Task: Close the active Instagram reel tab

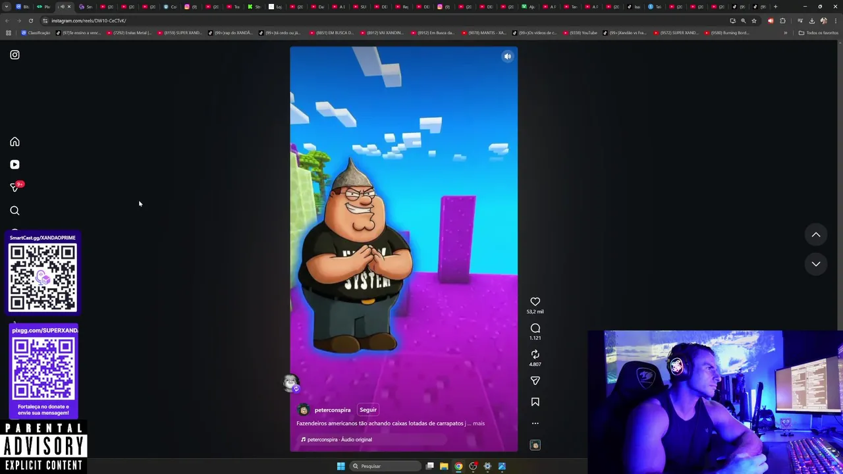Action: pyautogui.click(x=69, y=7)
